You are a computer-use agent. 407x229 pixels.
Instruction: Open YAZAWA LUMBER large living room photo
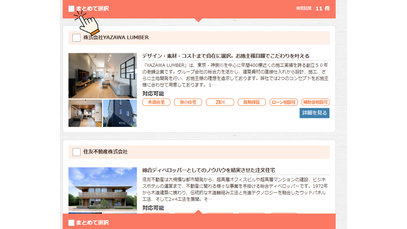tap(102, 76)
